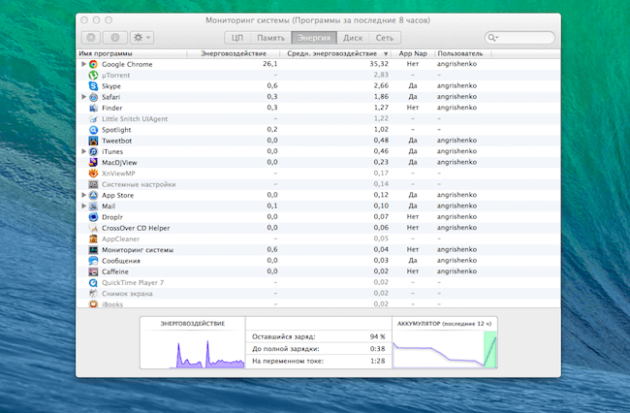Sort by Энерговоздействие column header
The height and width of the screenshot is (413, 630).
234,53
